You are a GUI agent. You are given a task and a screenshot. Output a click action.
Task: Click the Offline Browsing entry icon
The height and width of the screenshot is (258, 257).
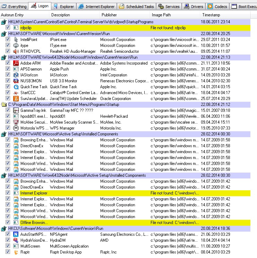point(16,223)
